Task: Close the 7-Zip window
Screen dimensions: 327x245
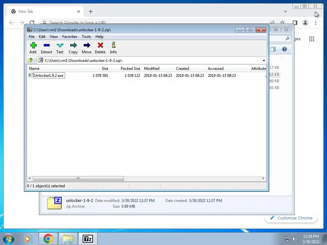Action: [x=261, y=30]
